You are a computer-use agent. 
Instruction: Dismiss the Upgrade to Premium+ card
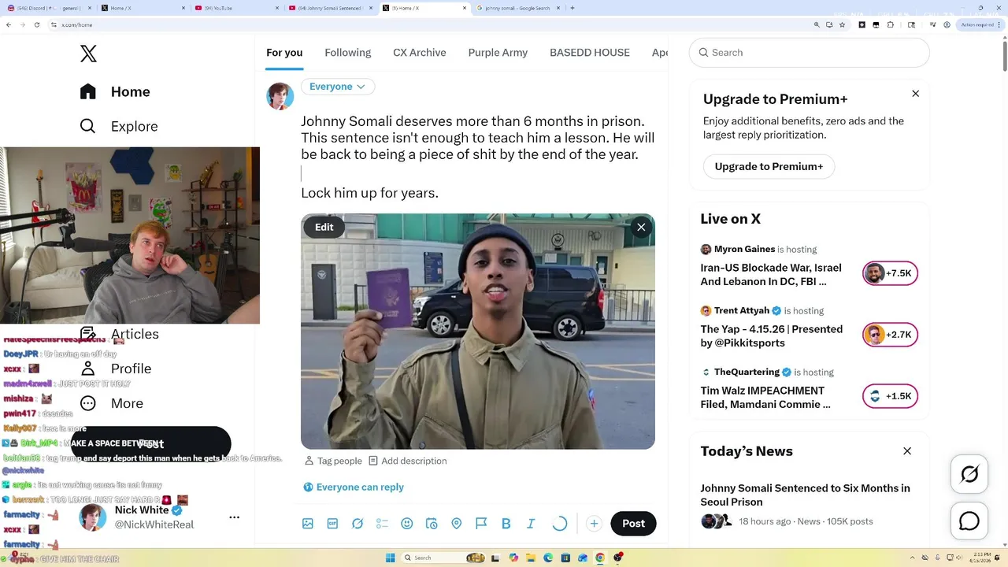point(916,94)
